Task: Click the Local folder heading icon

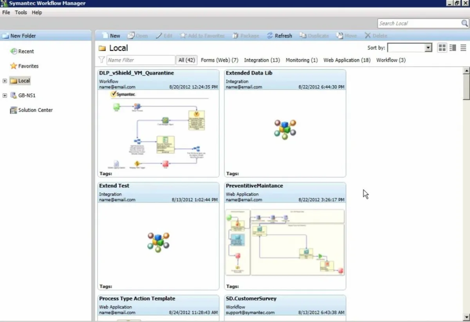Action: point(102,48)
